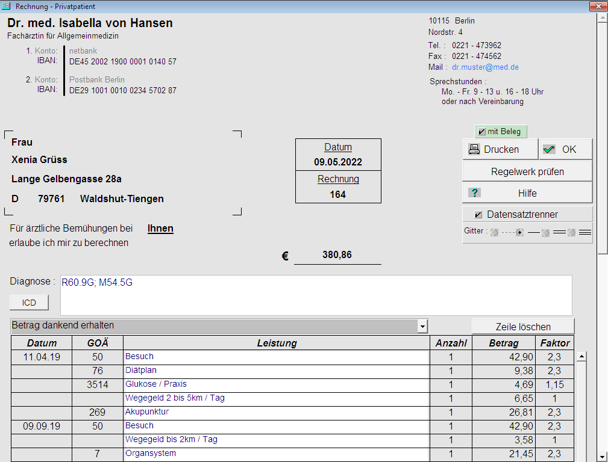
Task: Click the printer icon on the Drucken button
Action: (x=475, y=149)
